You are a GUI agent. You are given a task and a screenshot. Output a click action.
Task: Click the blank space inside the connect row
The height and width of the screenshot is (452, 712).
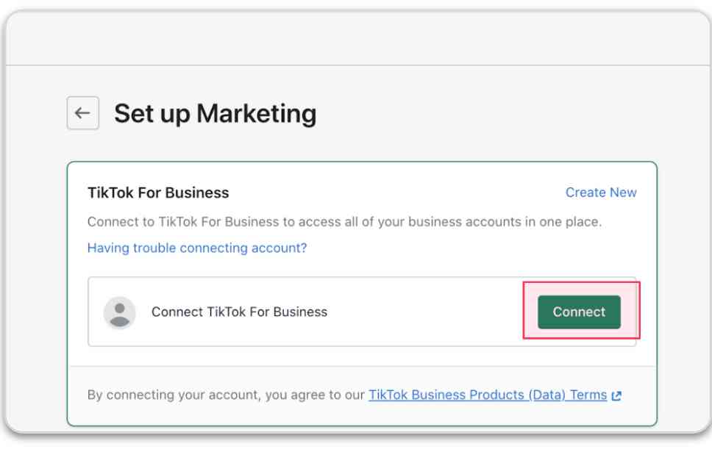424,312
